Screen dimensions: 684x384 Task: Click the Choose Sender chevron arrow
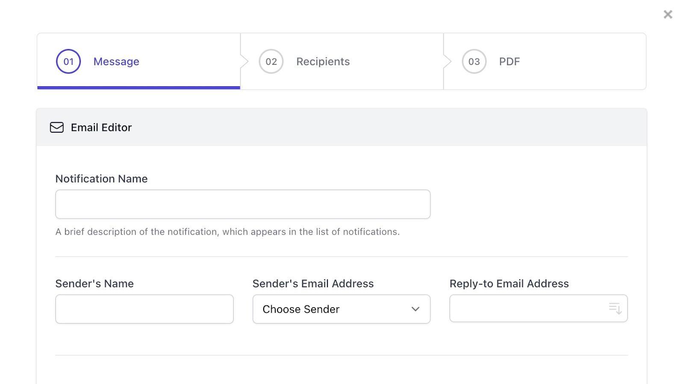click(415, 309)
